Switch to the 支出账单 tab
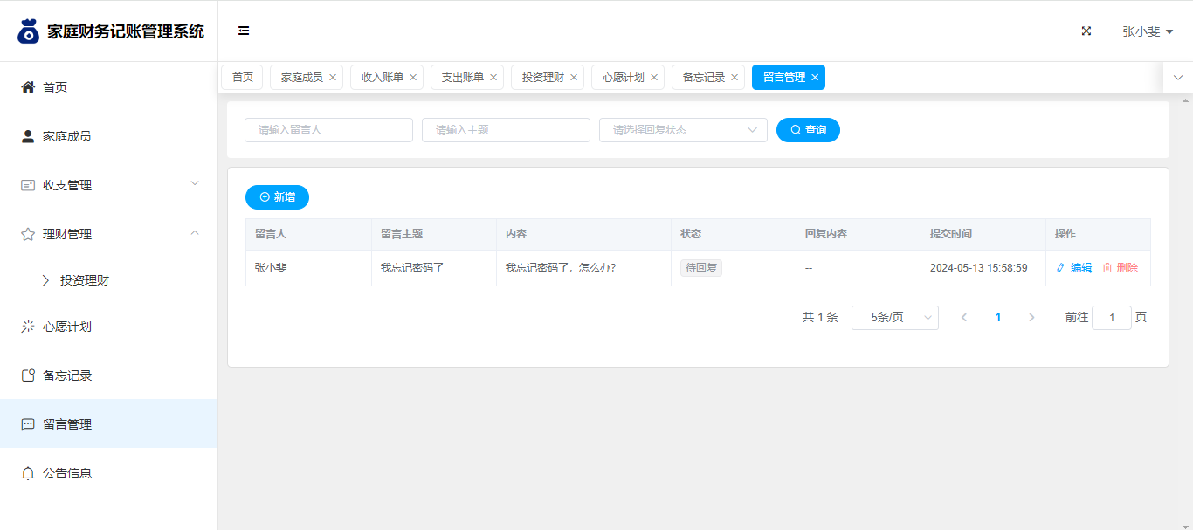Viewport: 1193px width, 530px height. (462, 78)
